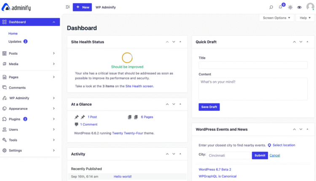The image size is (316, 181).
Task: Toggle light/dark mode sun icon
Action: pos(290,7)
